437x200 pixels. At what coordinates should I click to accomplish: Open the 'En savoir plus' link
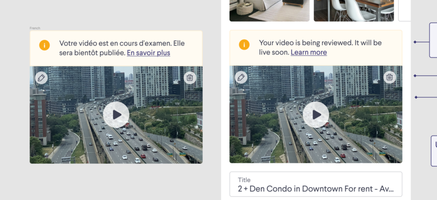tap(148, 52)
